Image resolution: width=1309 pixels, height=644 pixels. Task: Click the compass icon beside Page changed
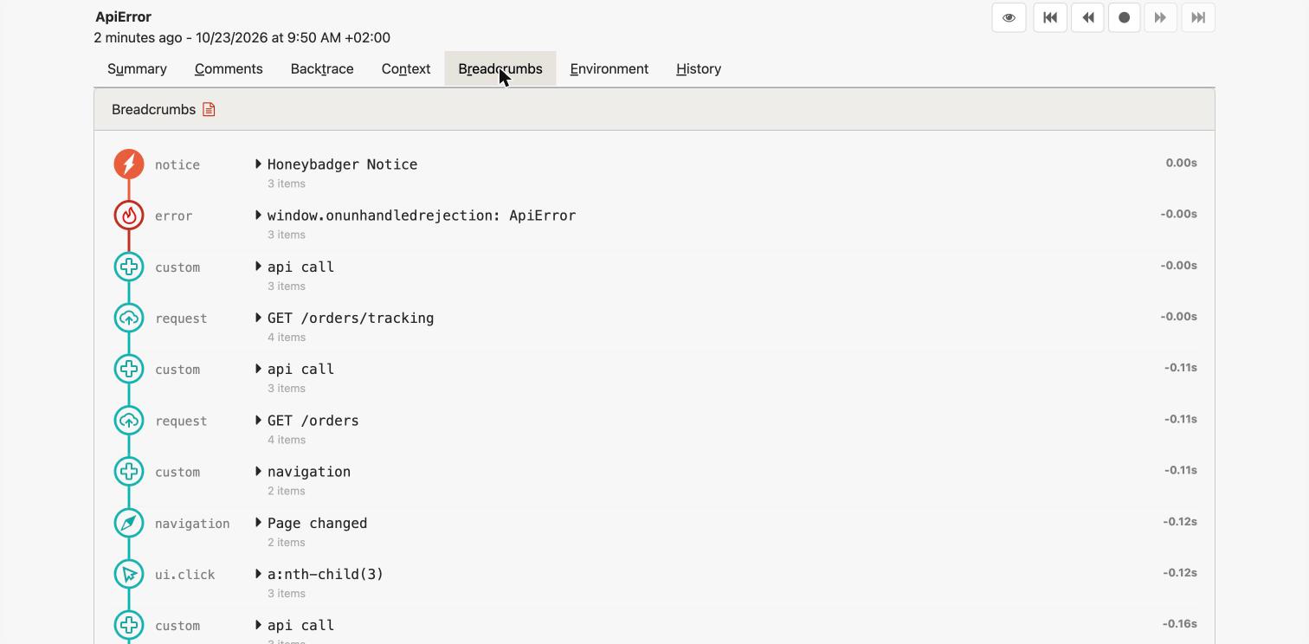tap(129, 523)
